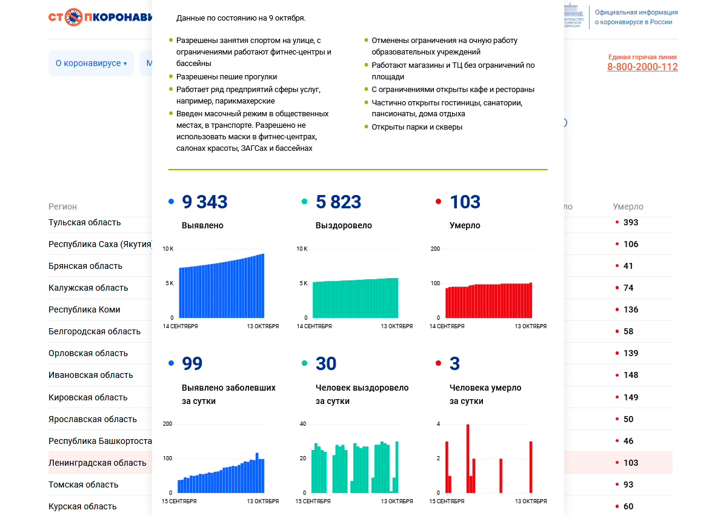The height and width of the screenshot is (516, 715).
Task: Open the partially hidden menu beside О коронавирусе
Action: point(146,64)
